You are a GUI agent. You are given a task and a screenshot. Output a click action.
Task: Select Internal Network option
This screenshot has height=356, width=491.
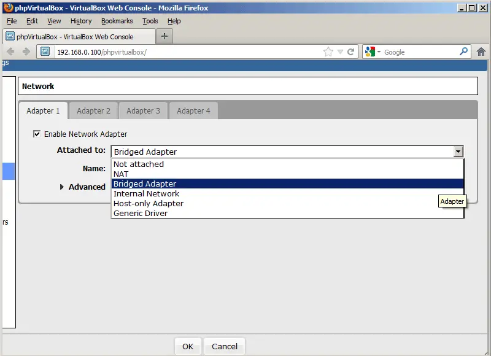pos(287,193)
